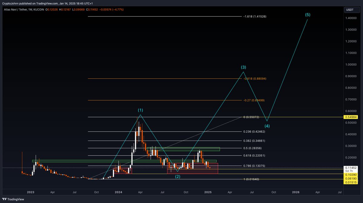Click the 1.10000 price axis label

[351, 53]
